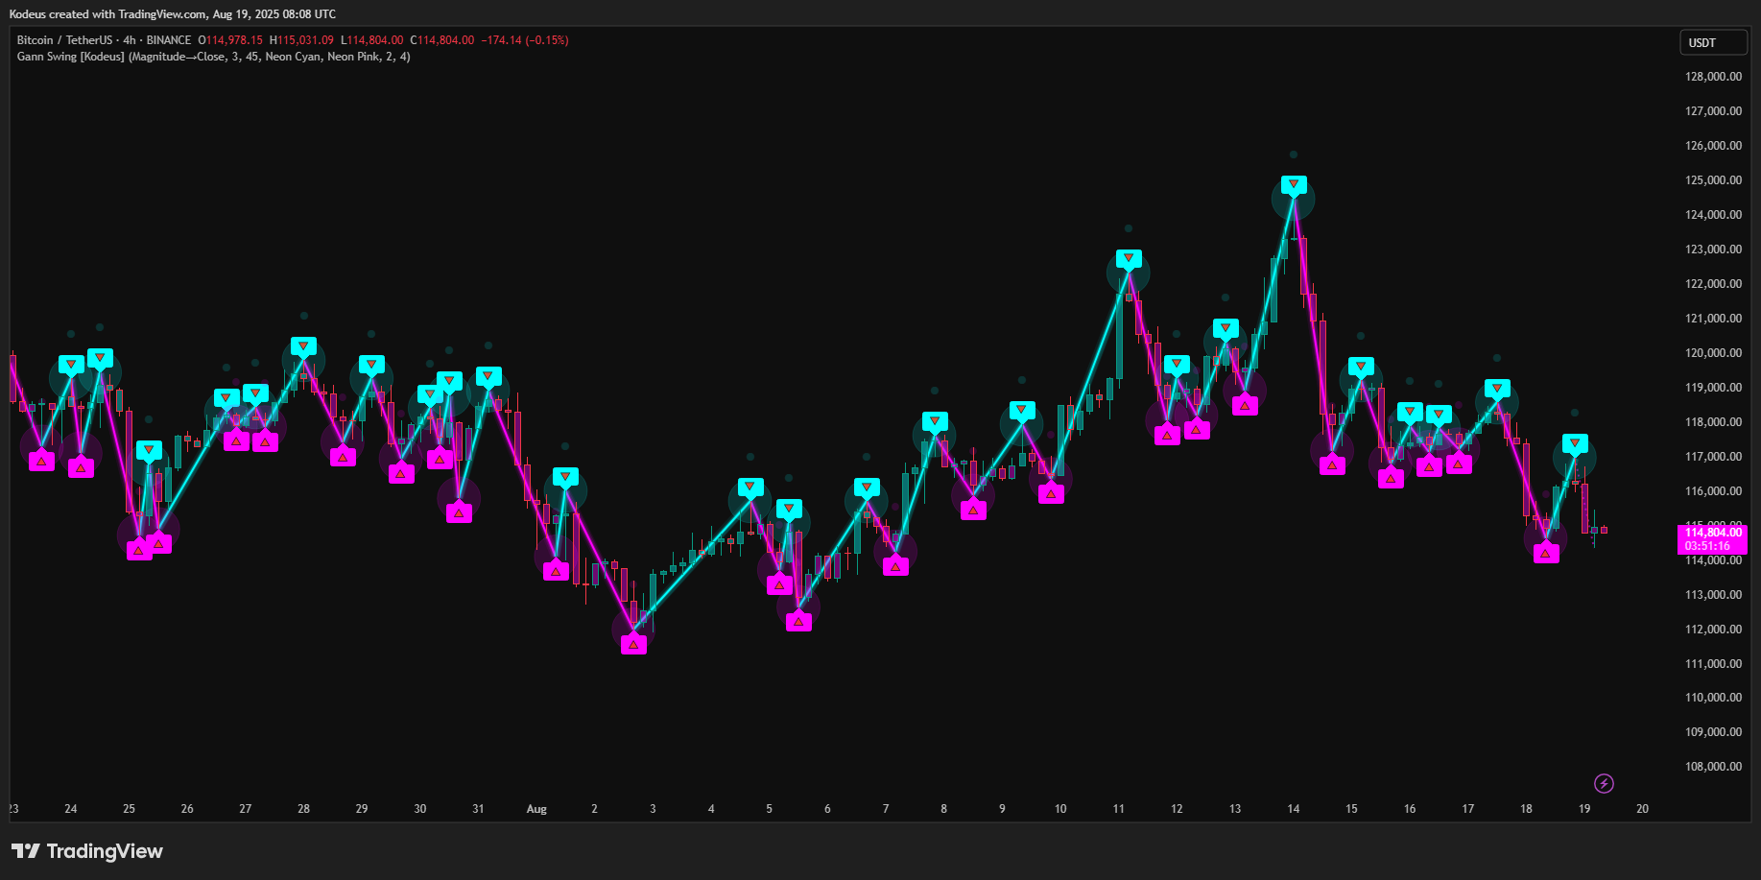Select the highest cyan swing-high marker on Aug 14
The width and height of the screenshot is (1761, 880).
[1294, 184]
